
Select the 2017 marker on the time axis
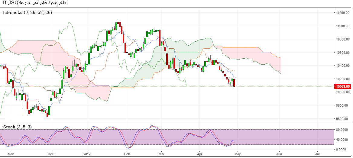coord(87,154)
